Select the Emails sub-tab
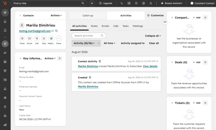 coord(105,26)
